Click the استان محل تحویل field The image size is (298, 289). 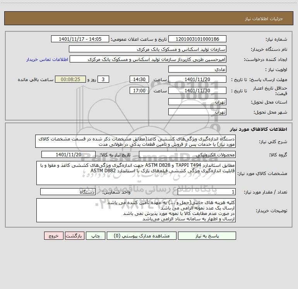coord(197,102)
